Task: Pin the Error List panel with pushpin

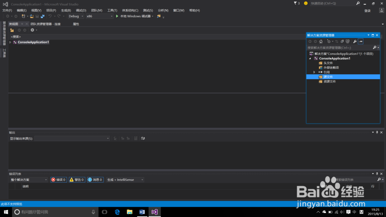Action: [377, 173]
